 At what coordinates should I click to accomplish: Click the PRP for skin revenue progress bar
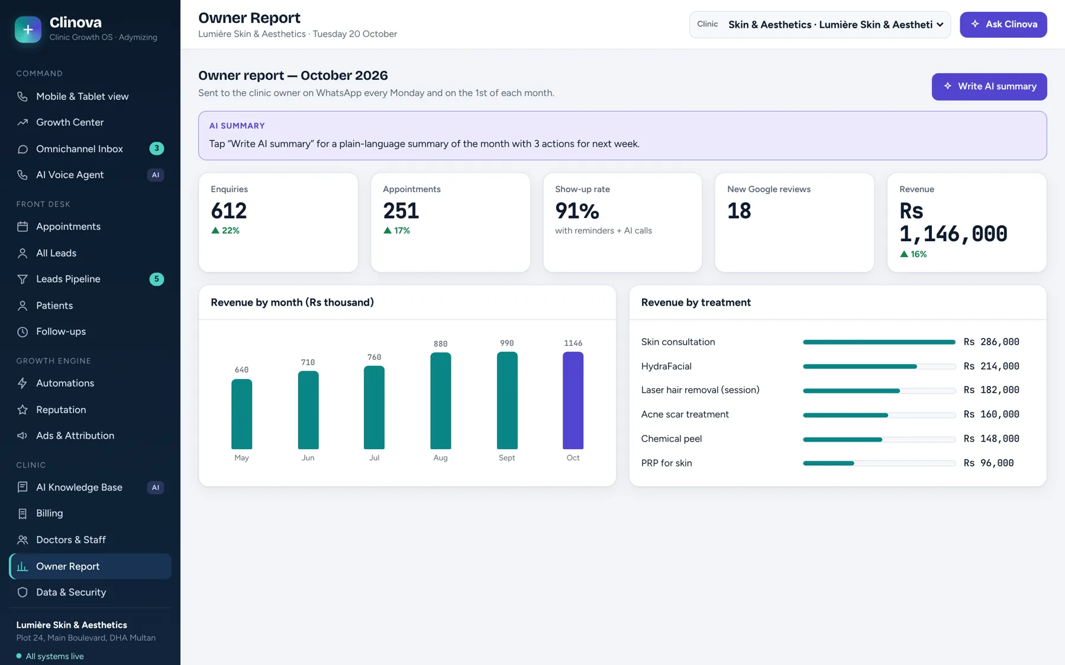pos(879,463)
